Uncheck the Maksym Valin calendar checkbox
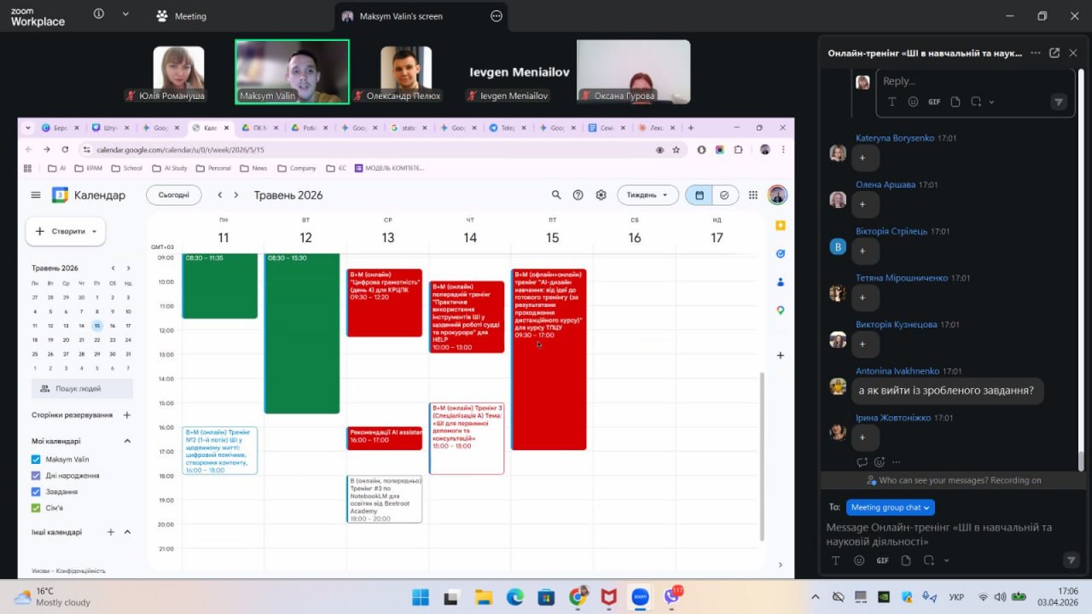The width and height of the screenshot is (1092, 614). [36, 460]
